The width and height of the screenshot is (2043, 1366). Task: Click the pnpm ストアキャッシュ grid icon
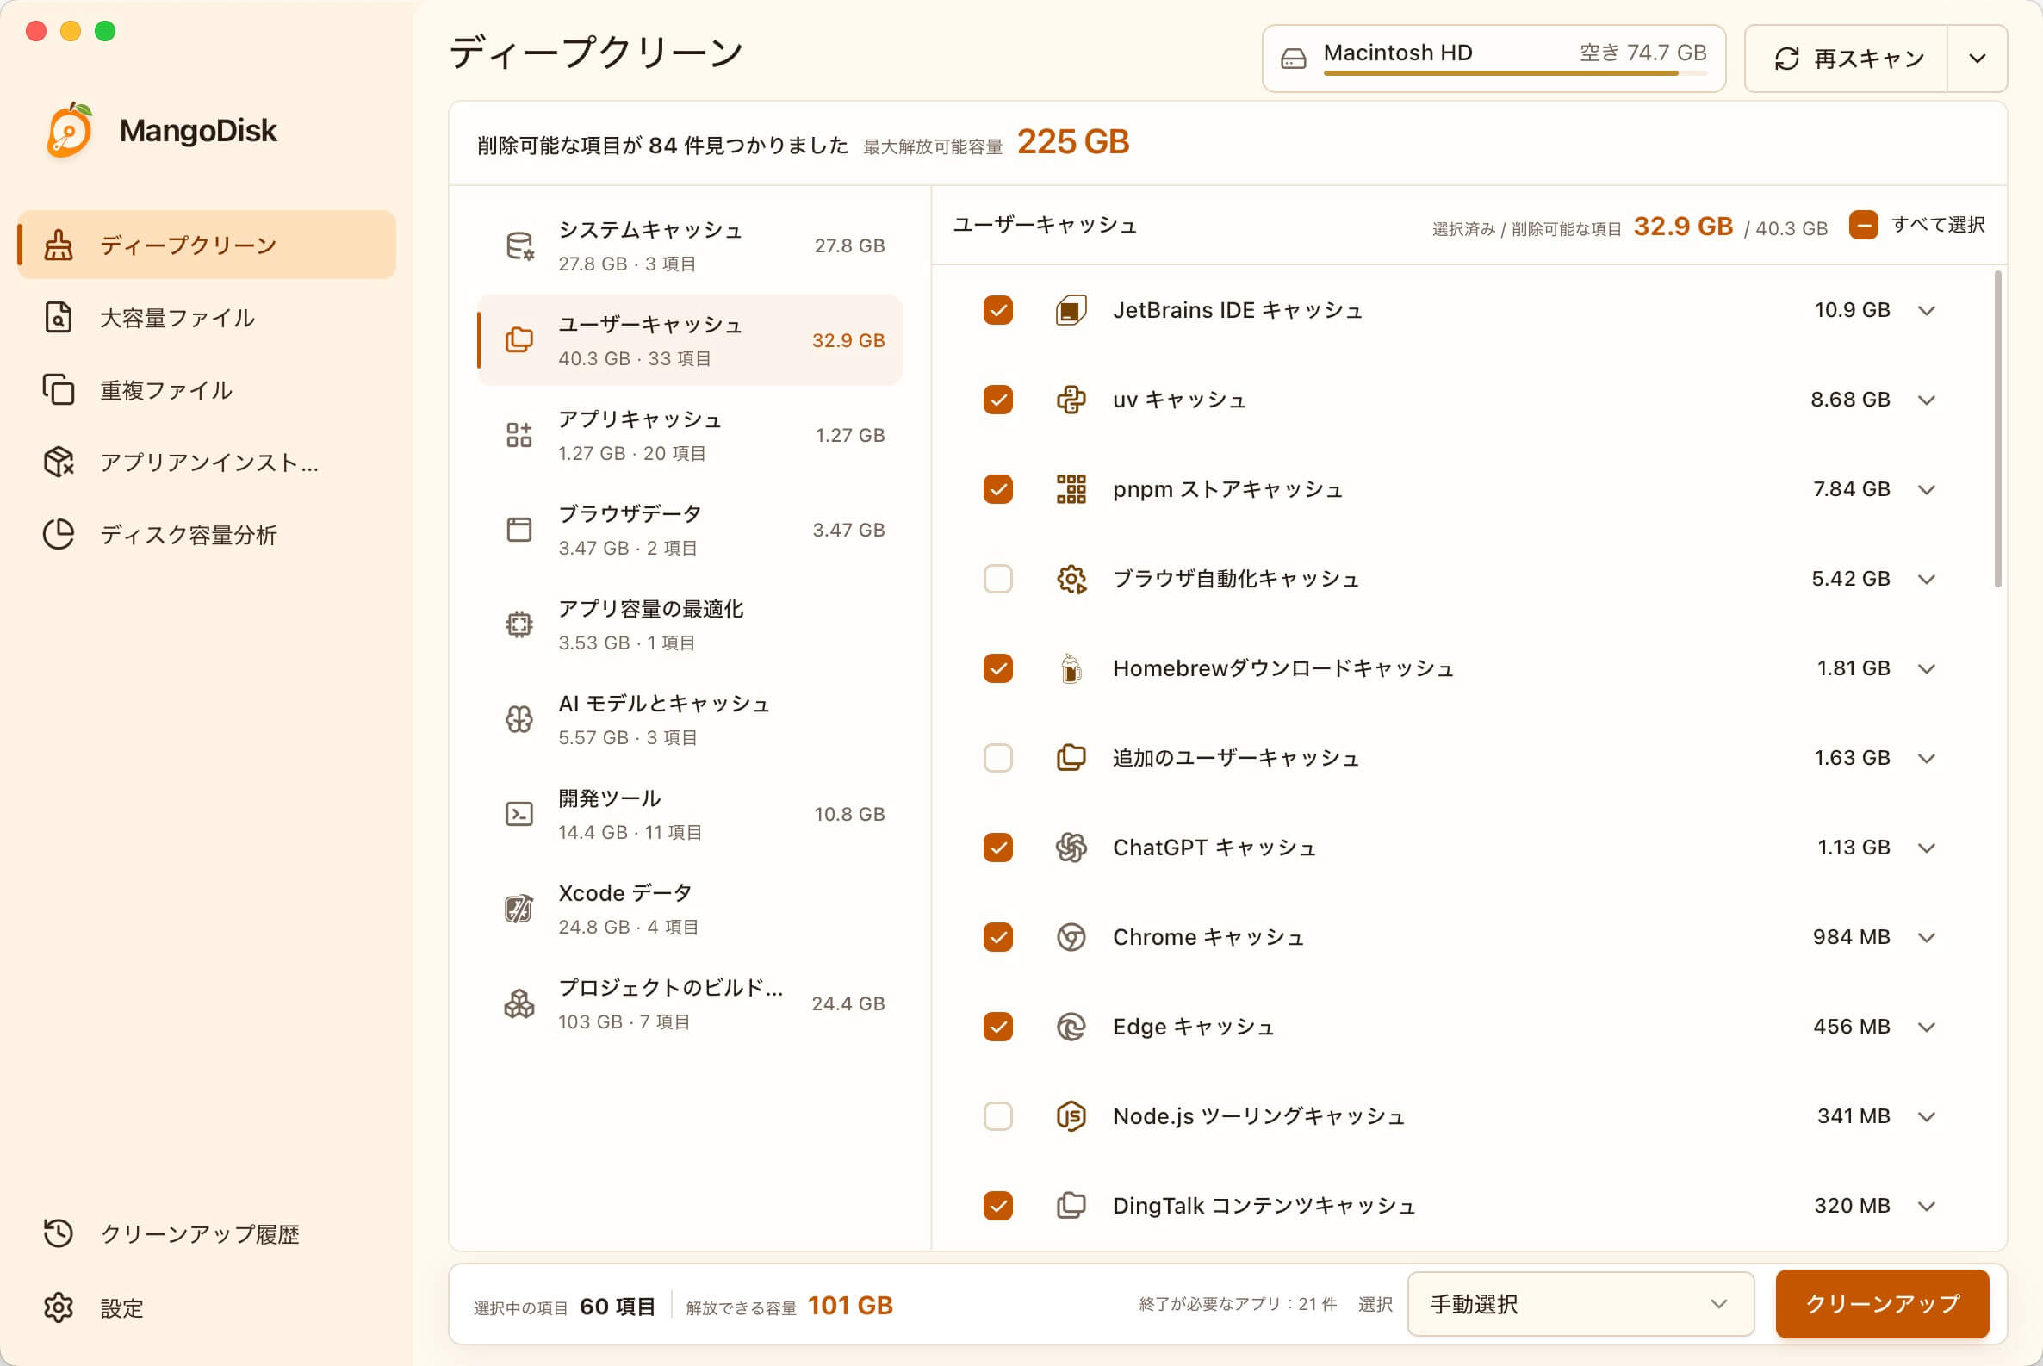pos(1071,489)
